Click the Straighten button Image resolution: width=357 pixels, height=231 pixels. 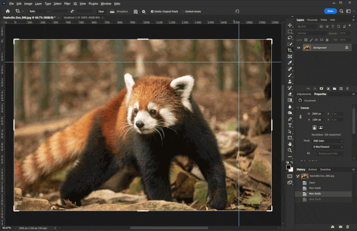[119, 12]
